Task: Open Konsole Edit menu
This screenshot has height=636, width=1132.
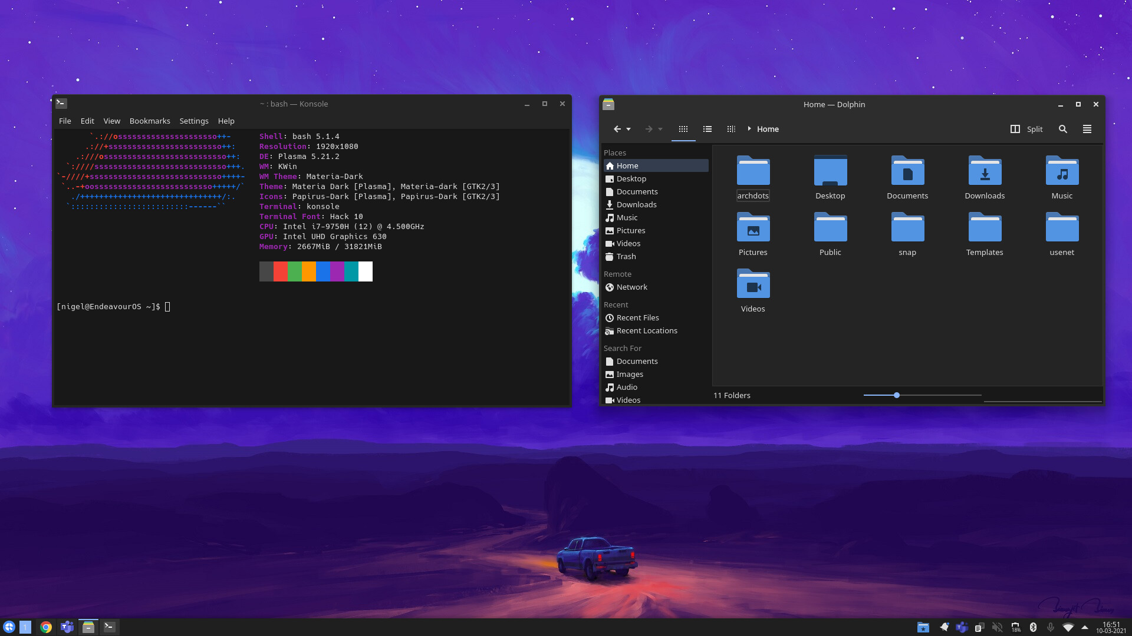Action: pos(87,121)
